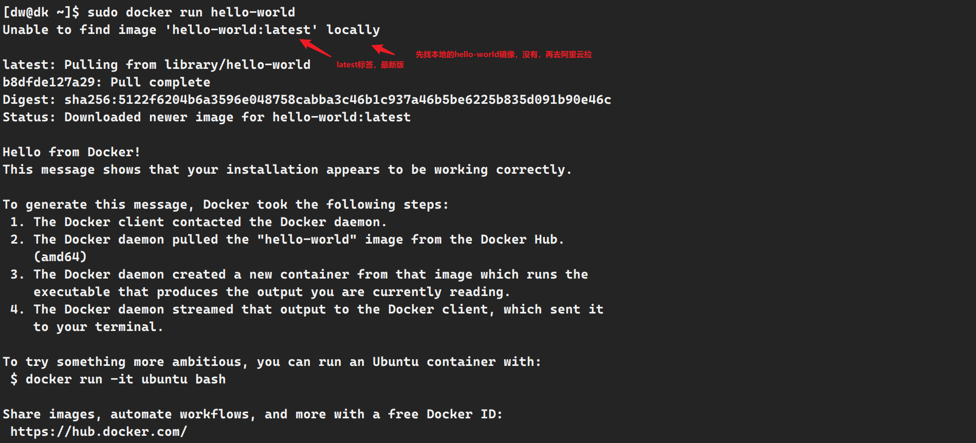The image size is (976, 443).
Task: Click the [dw@dk ~]$ shell prompt
Action: [x=41, y=12]
